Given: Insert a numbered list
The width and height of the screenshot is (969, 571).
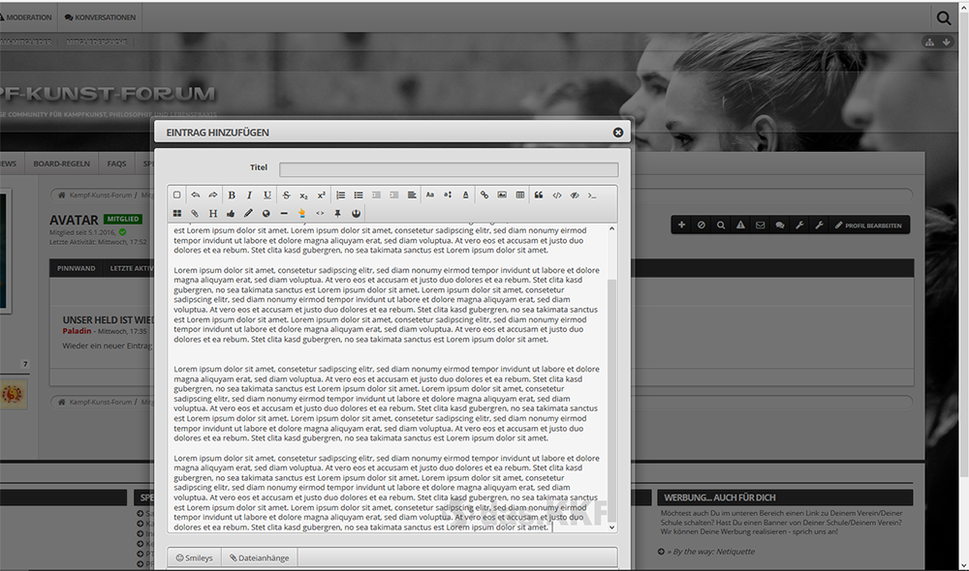Looking at the screenshot, I should (x=340, y=195).
